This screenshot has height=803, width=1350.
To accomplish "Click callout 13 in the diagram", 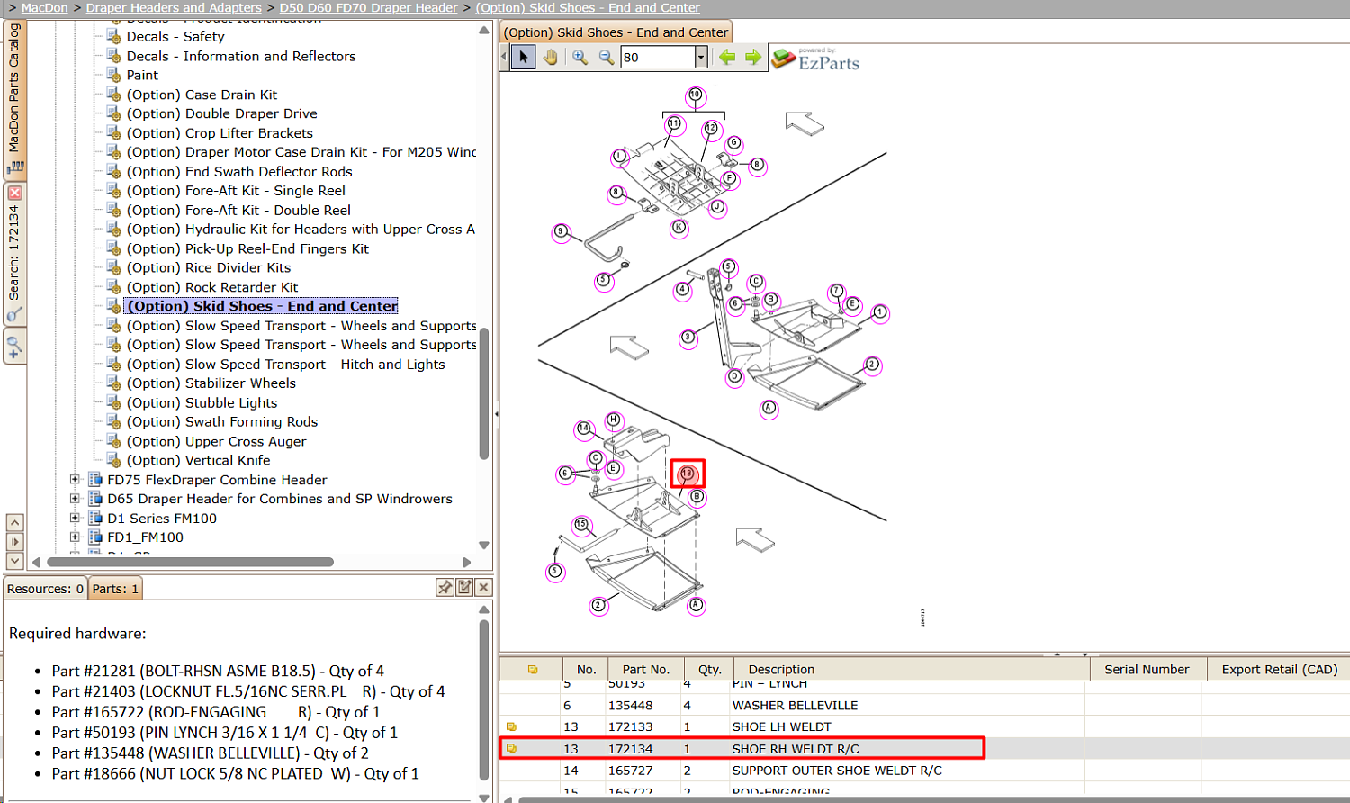I will (688, 474).
